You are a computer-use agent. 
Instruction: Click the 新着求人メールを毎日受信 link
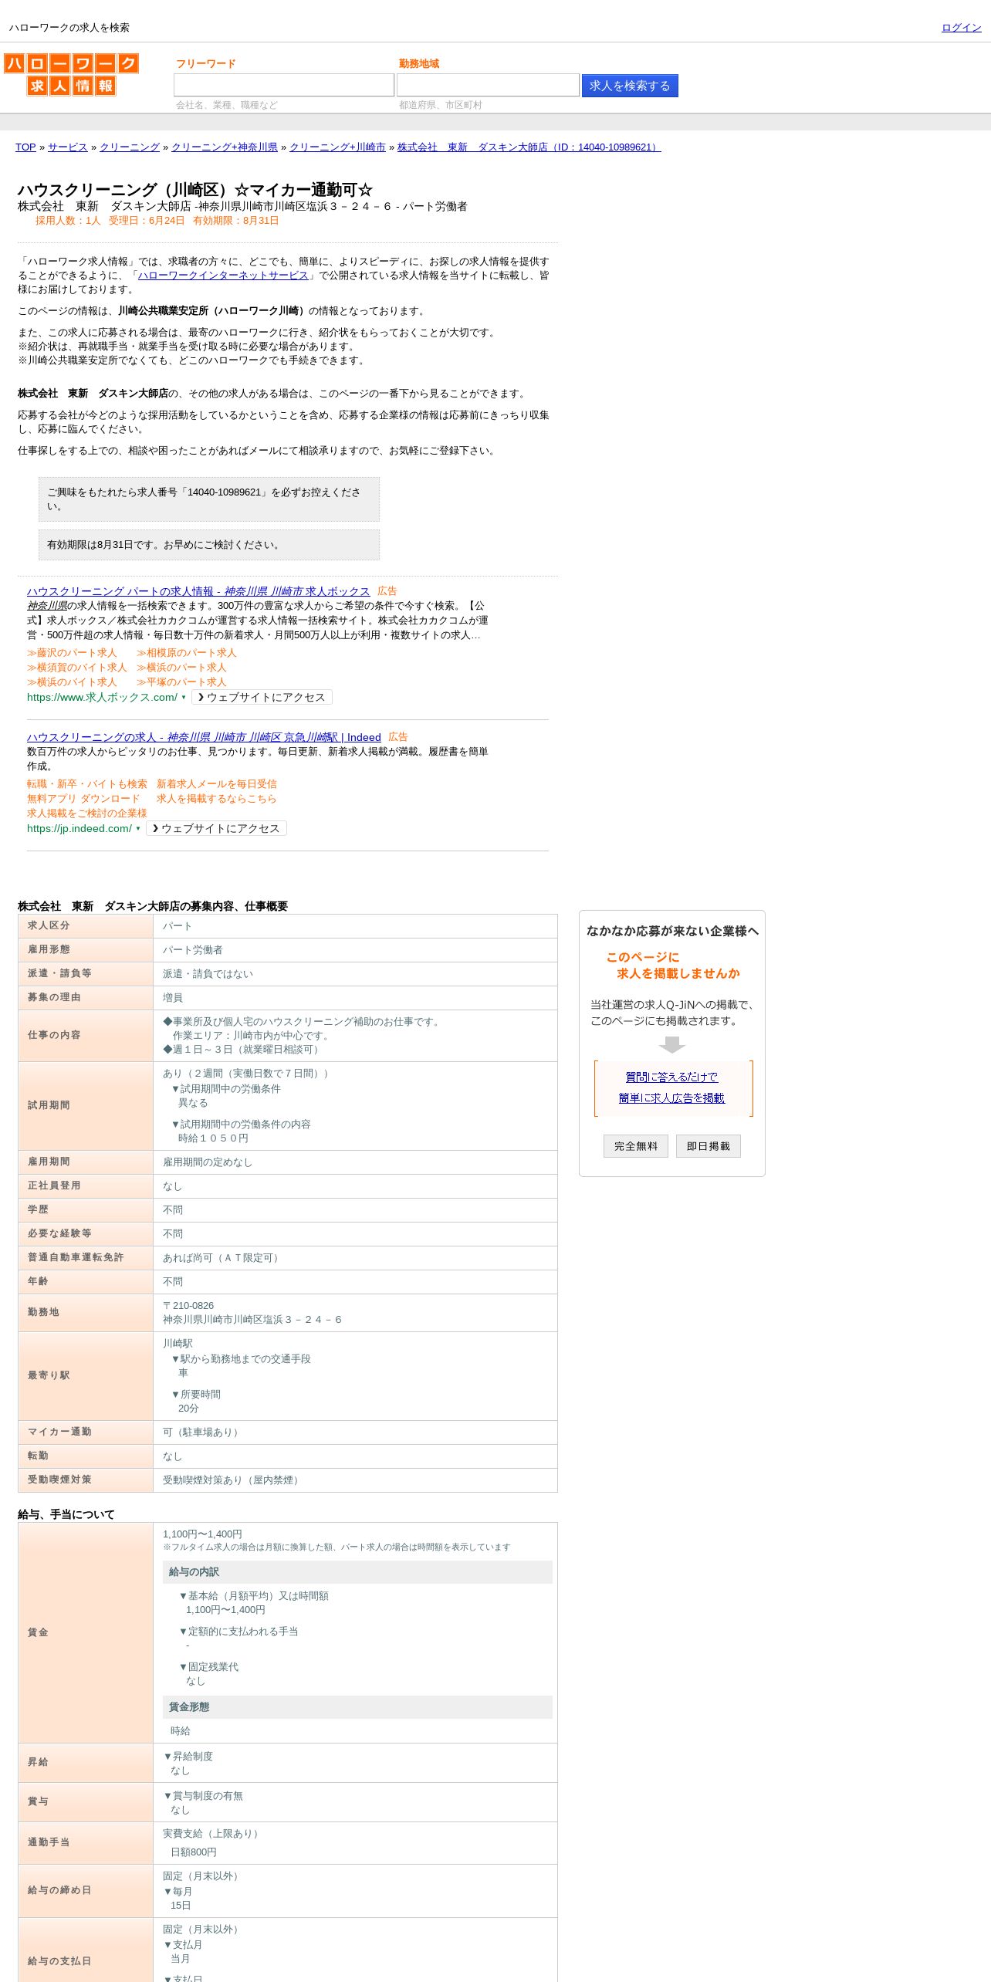[217, 784]
